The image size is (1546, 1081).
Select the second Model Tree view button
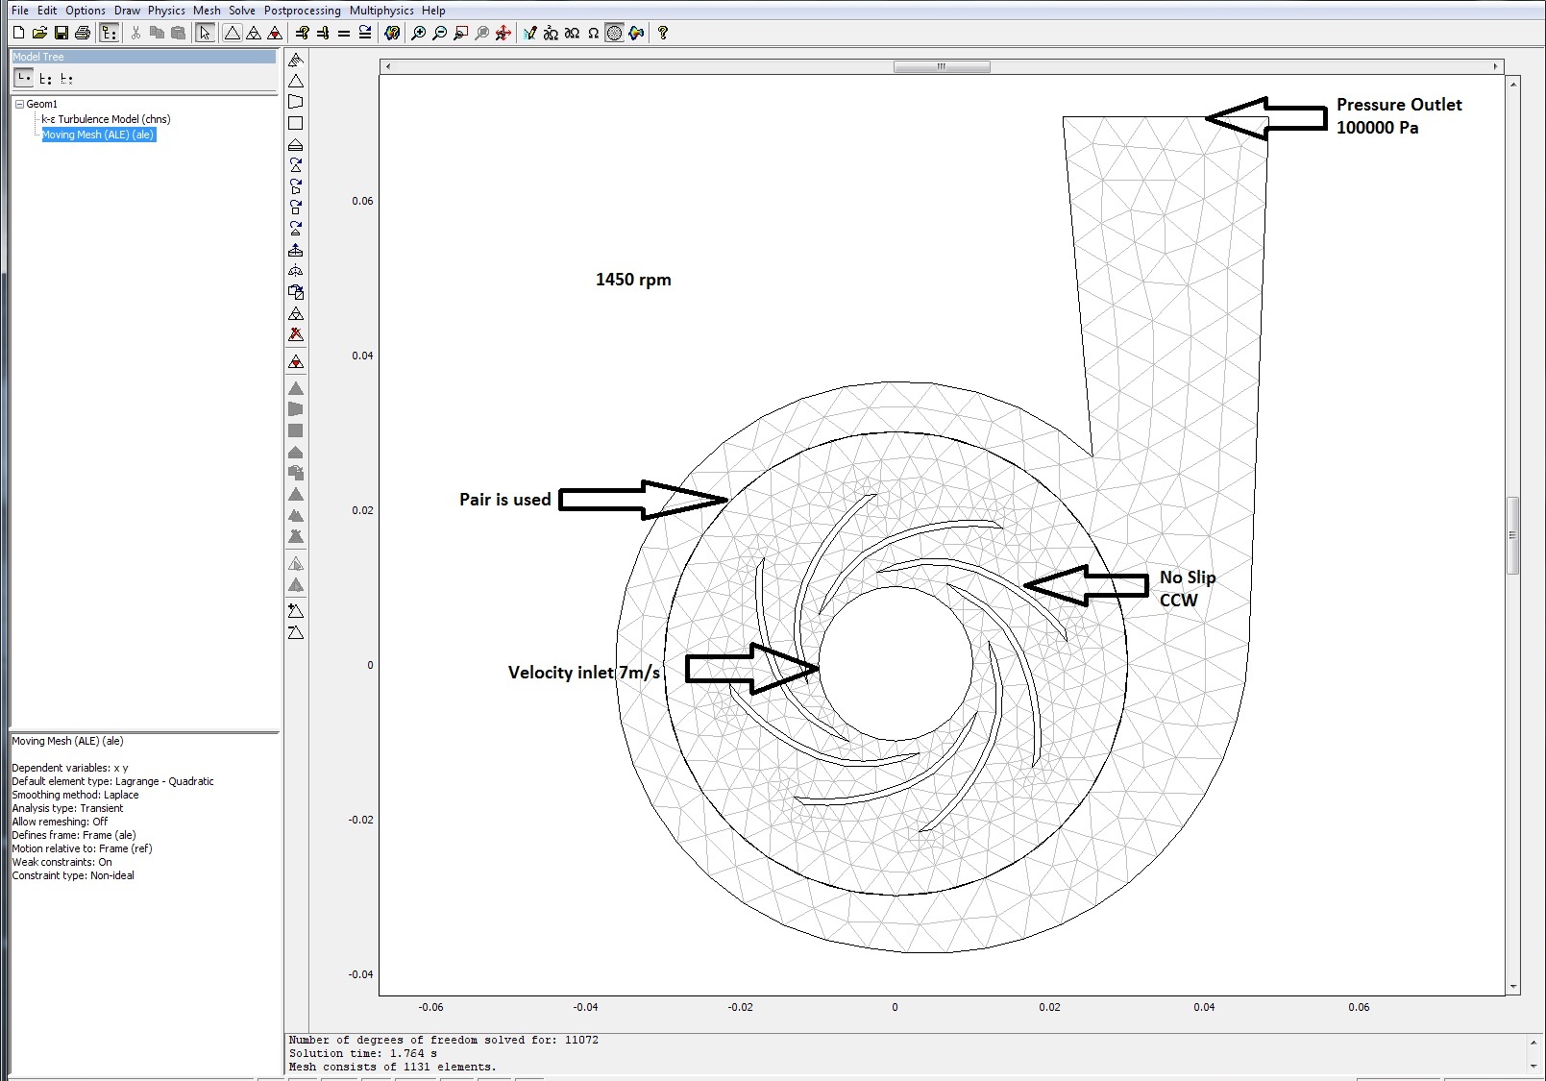point(45,79)
